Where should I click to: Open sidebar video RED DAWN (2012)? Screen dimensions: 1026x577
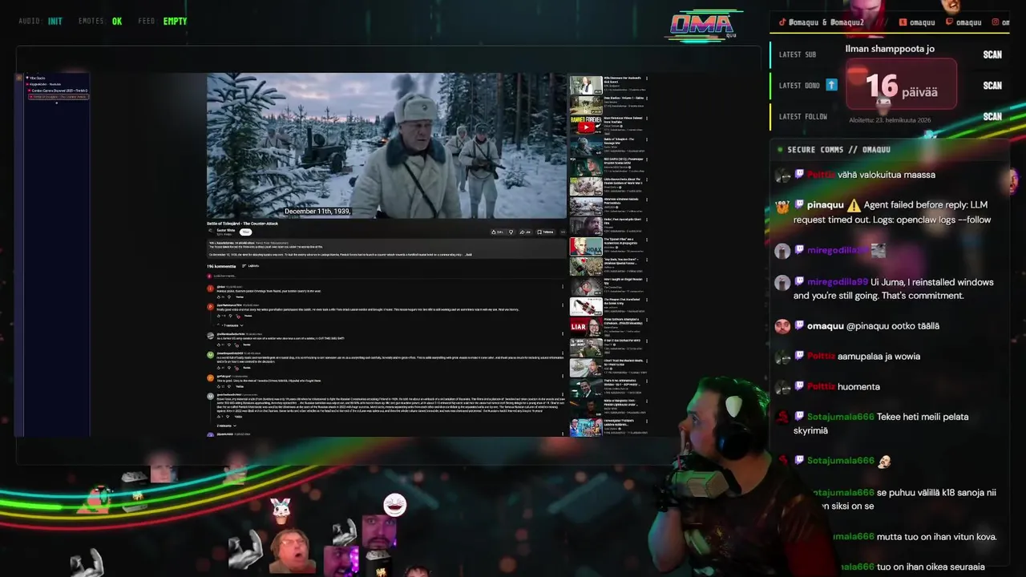(608, 166)
